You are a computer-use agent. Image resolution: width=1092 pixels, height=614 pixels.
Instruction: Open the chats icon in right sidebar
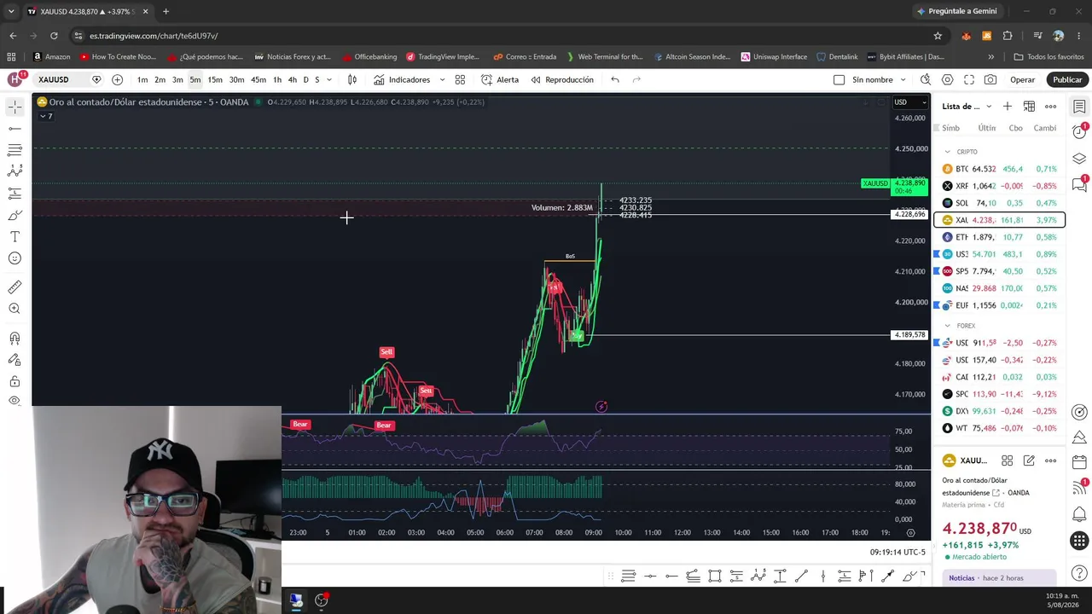(1079, 183)
